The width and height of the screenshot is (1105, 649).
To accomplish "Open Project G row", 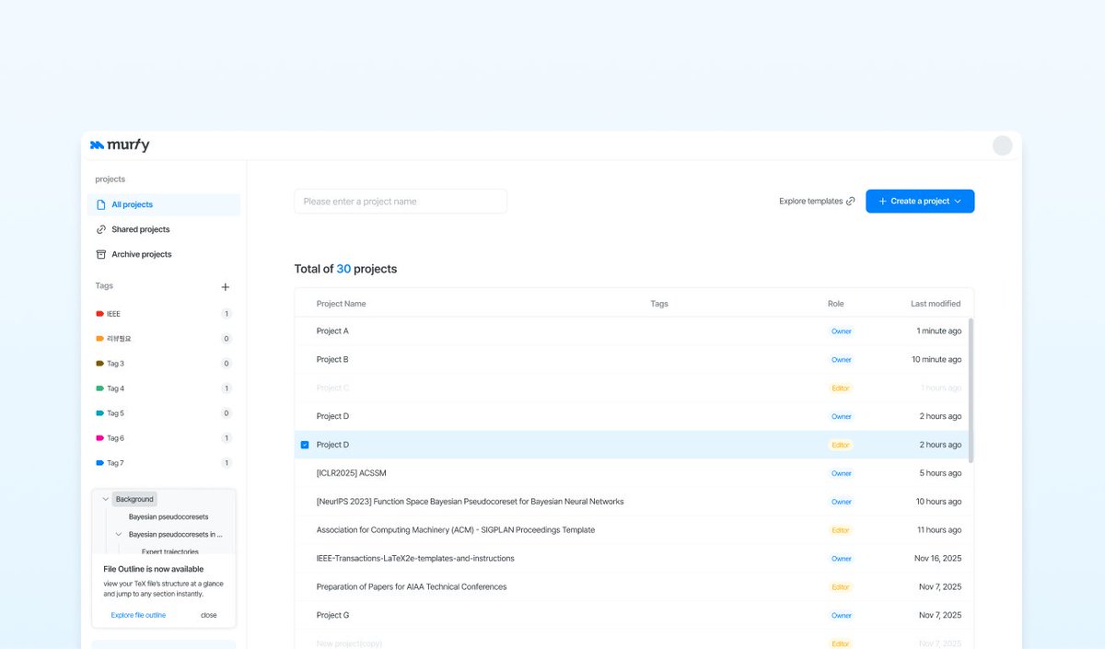I will [634, 616].
